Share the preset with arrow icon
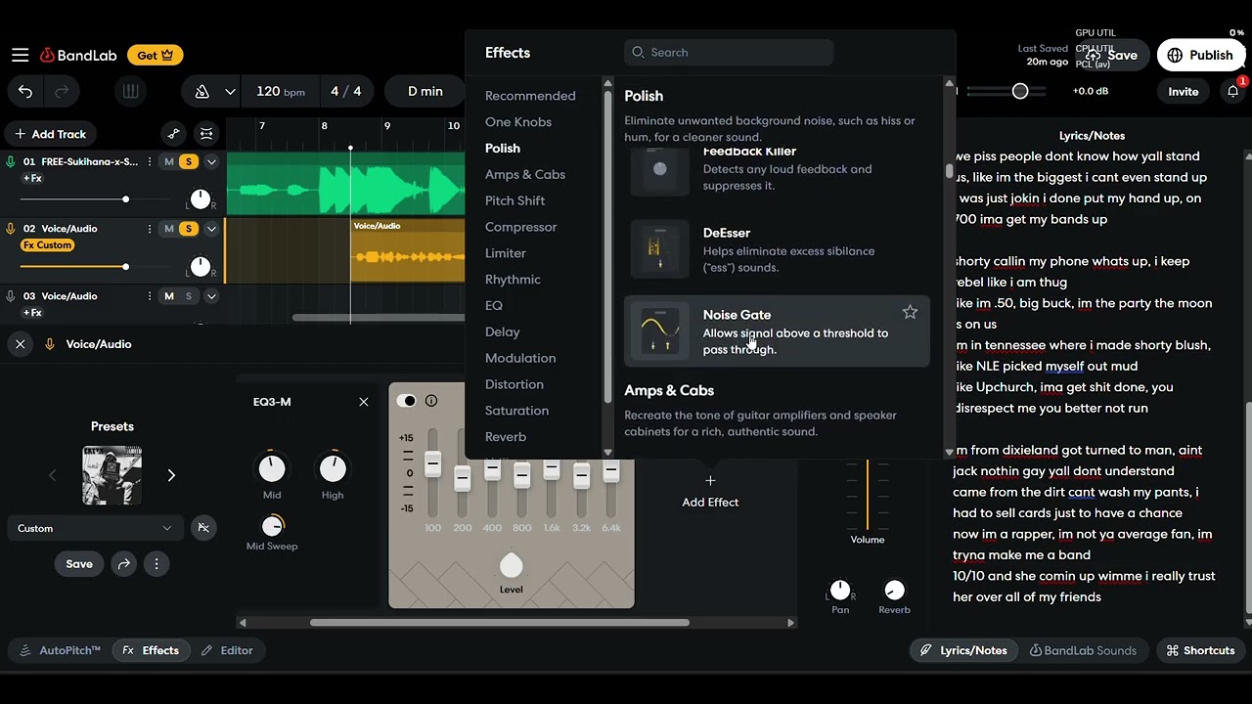 click(x=123, y=563)
